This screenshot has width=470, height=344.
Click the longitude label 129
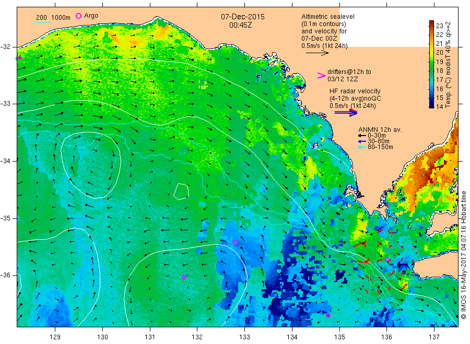[55, 337]
